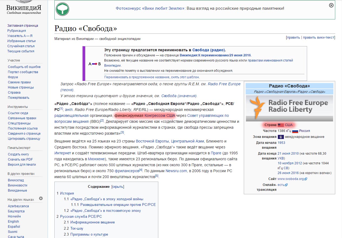The image size is (342, 238).
Task: Switch to Español version
Action: tap(14, 227)
